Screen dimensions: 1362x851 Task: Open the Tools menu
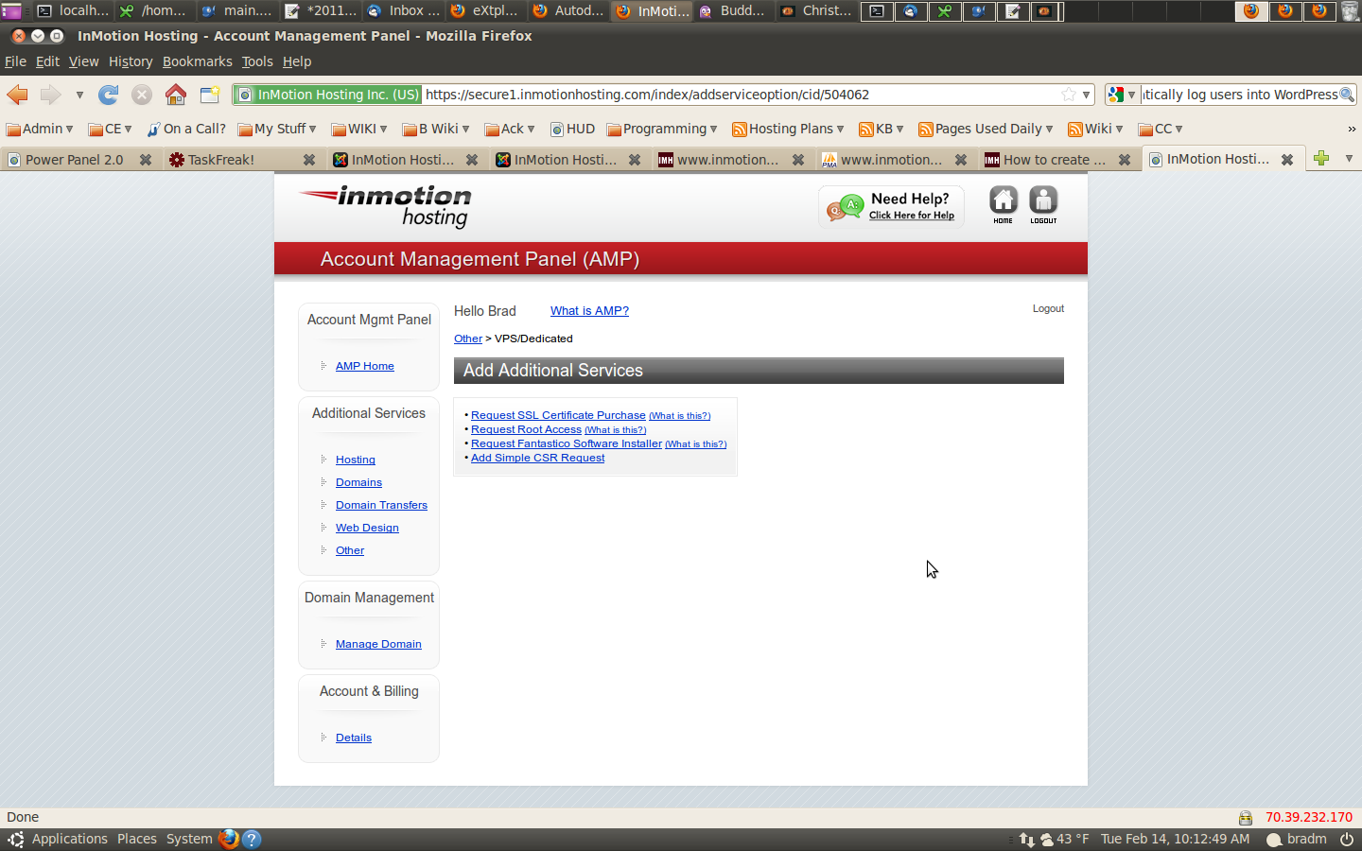(x=257, y=61)
